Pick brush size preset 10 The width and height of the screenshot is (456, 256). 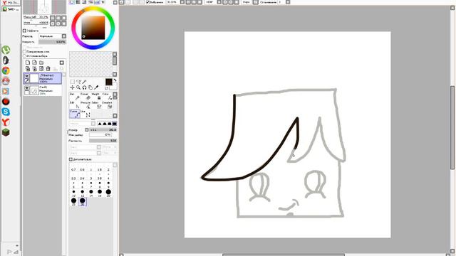[x=73, y=193]
